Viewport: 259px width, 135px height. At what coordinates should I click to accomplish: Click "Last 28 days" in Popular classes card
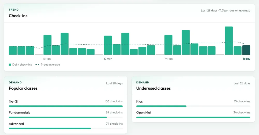pyautogui.click(x=114, y=83)
